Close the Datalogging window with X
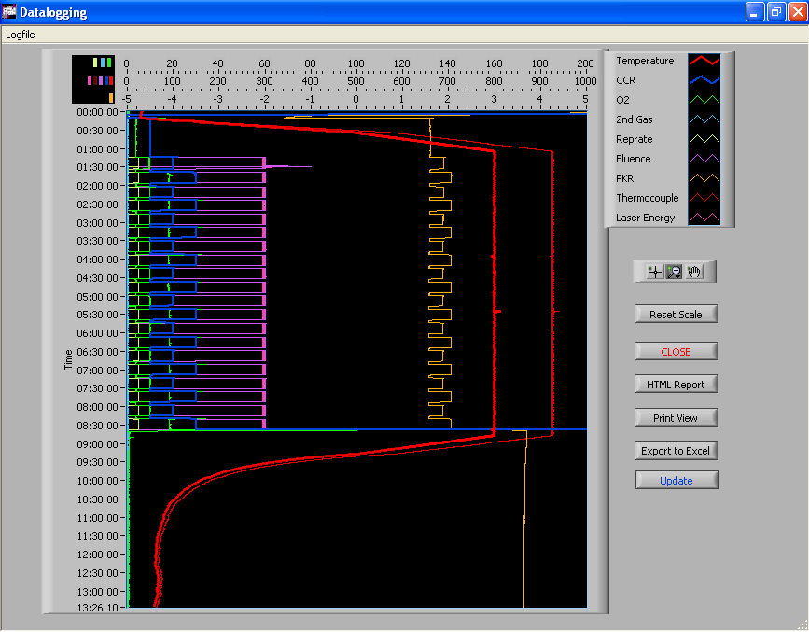The image size is (809, 632). click(798, 12)
